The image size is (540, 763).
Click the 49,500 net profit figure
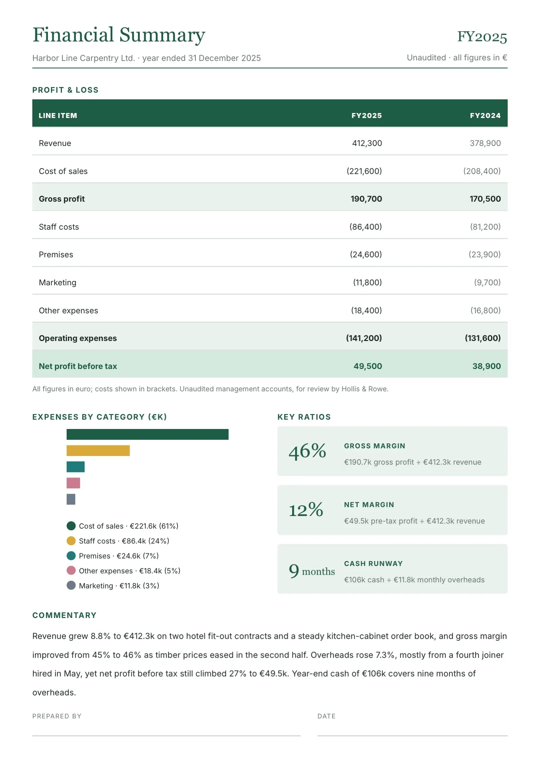coord(367,366)
